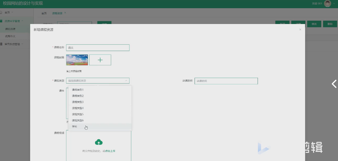This screenshot has width=338, height=161.
Task: Expand the 首页 sidebar item chevron
Action: (12, 12)
